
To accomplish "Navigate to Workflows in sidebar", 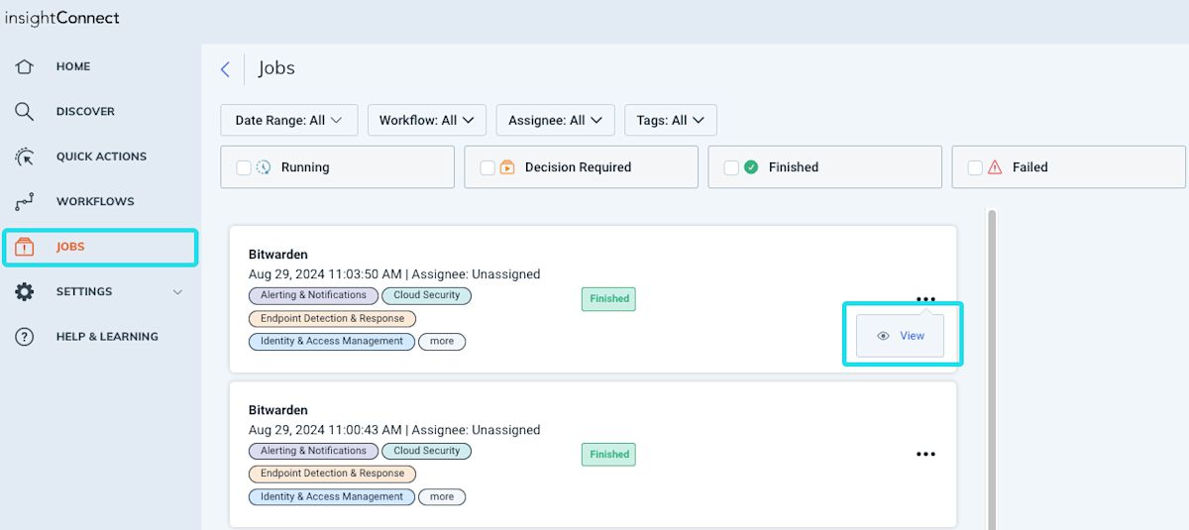I will (95, 201).
